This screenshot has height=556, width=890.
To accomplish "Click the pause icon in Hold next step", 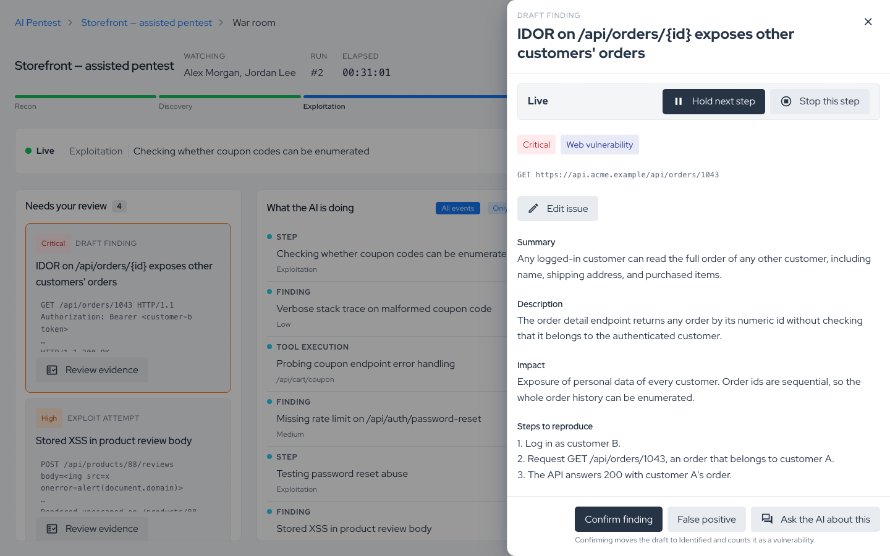I will [678, 101].
